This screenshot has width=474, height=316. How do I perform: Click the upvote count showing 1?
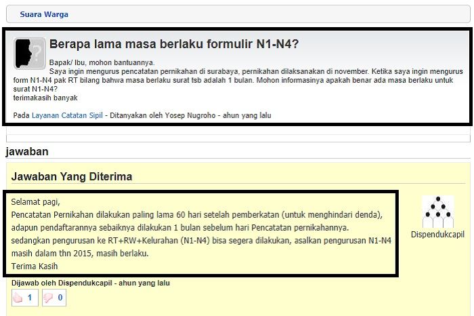(29, 298)
